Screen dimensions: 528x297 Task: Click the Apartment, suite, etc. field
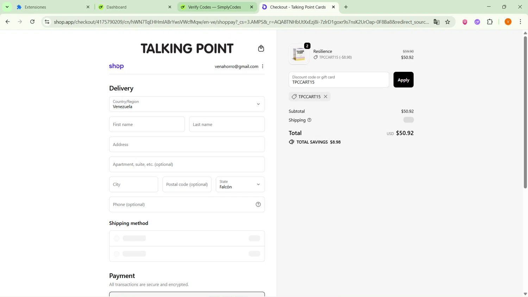pyautogui.click(x=187, y=164)
